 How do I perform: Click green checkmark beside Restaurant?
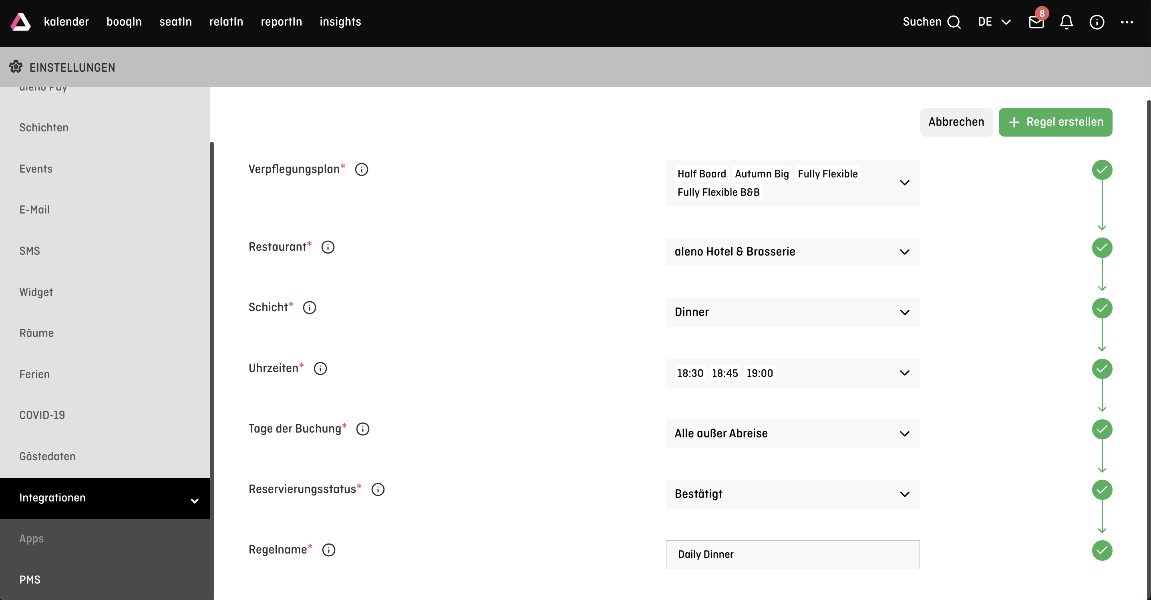click(1102, 248)
